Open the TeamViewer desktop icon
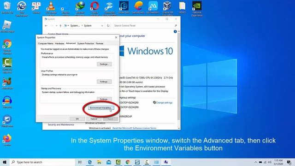The width and height of the screenshot is (295, 166). (7, 121)
